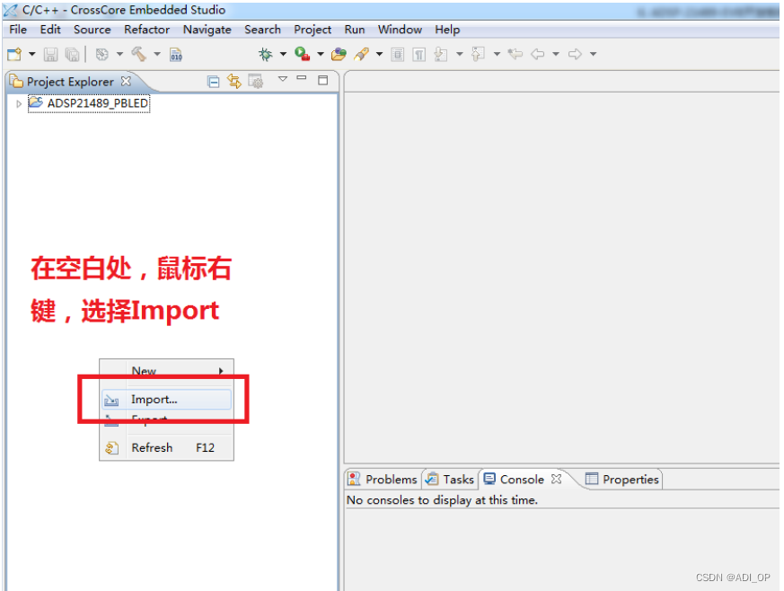The height and width of the screenshot is (591, 784).
Task: Click the hammer Build icon
Action: pyautogui.click(x=139, y=54)
